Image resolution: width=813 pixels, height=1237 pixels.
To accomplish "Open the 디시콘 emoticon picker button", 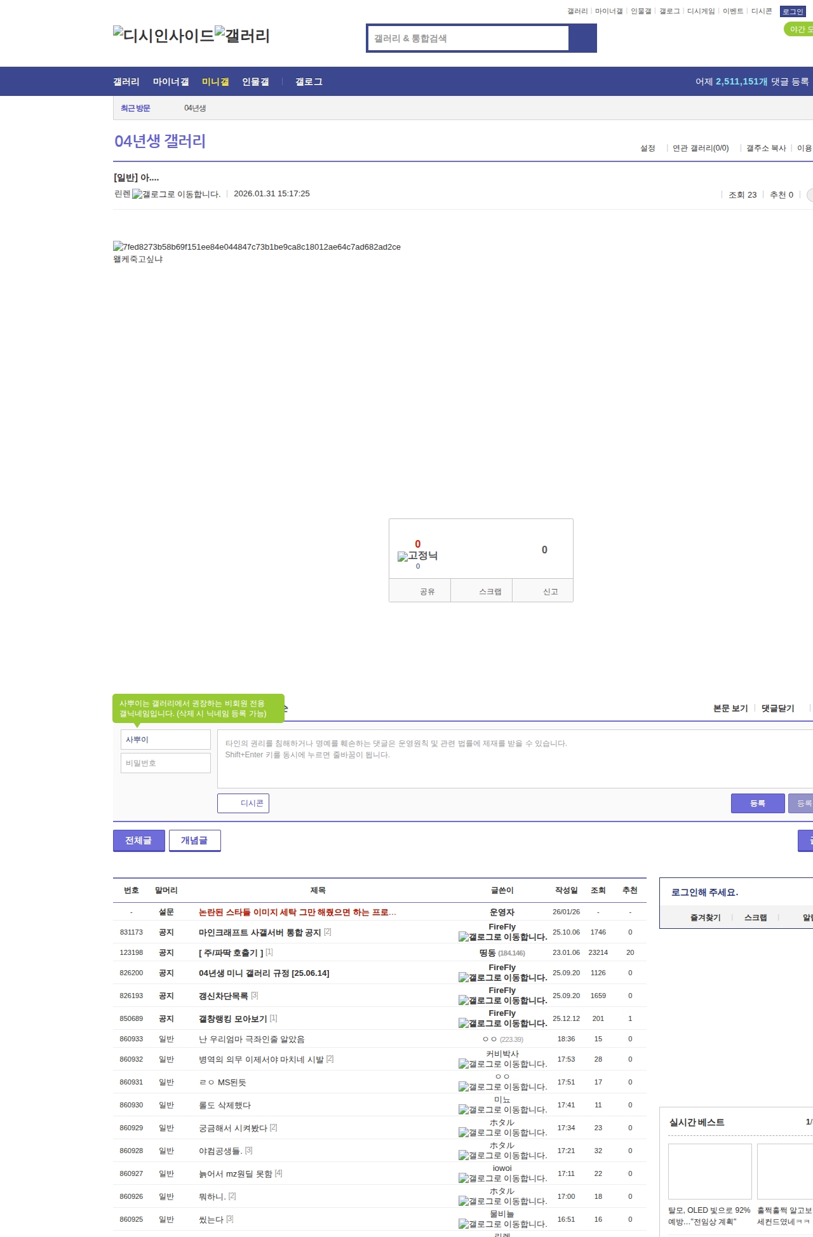I will pos(243,803).
